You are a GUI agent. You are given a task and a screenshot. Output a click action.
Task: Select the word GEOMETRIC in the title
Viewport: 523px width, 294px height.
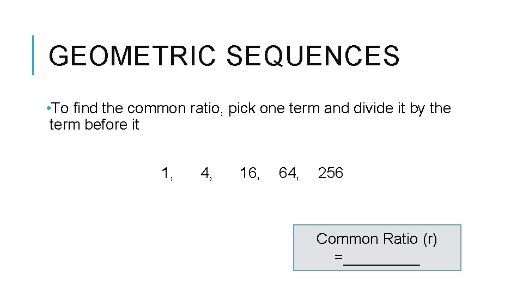pos(133,56)
